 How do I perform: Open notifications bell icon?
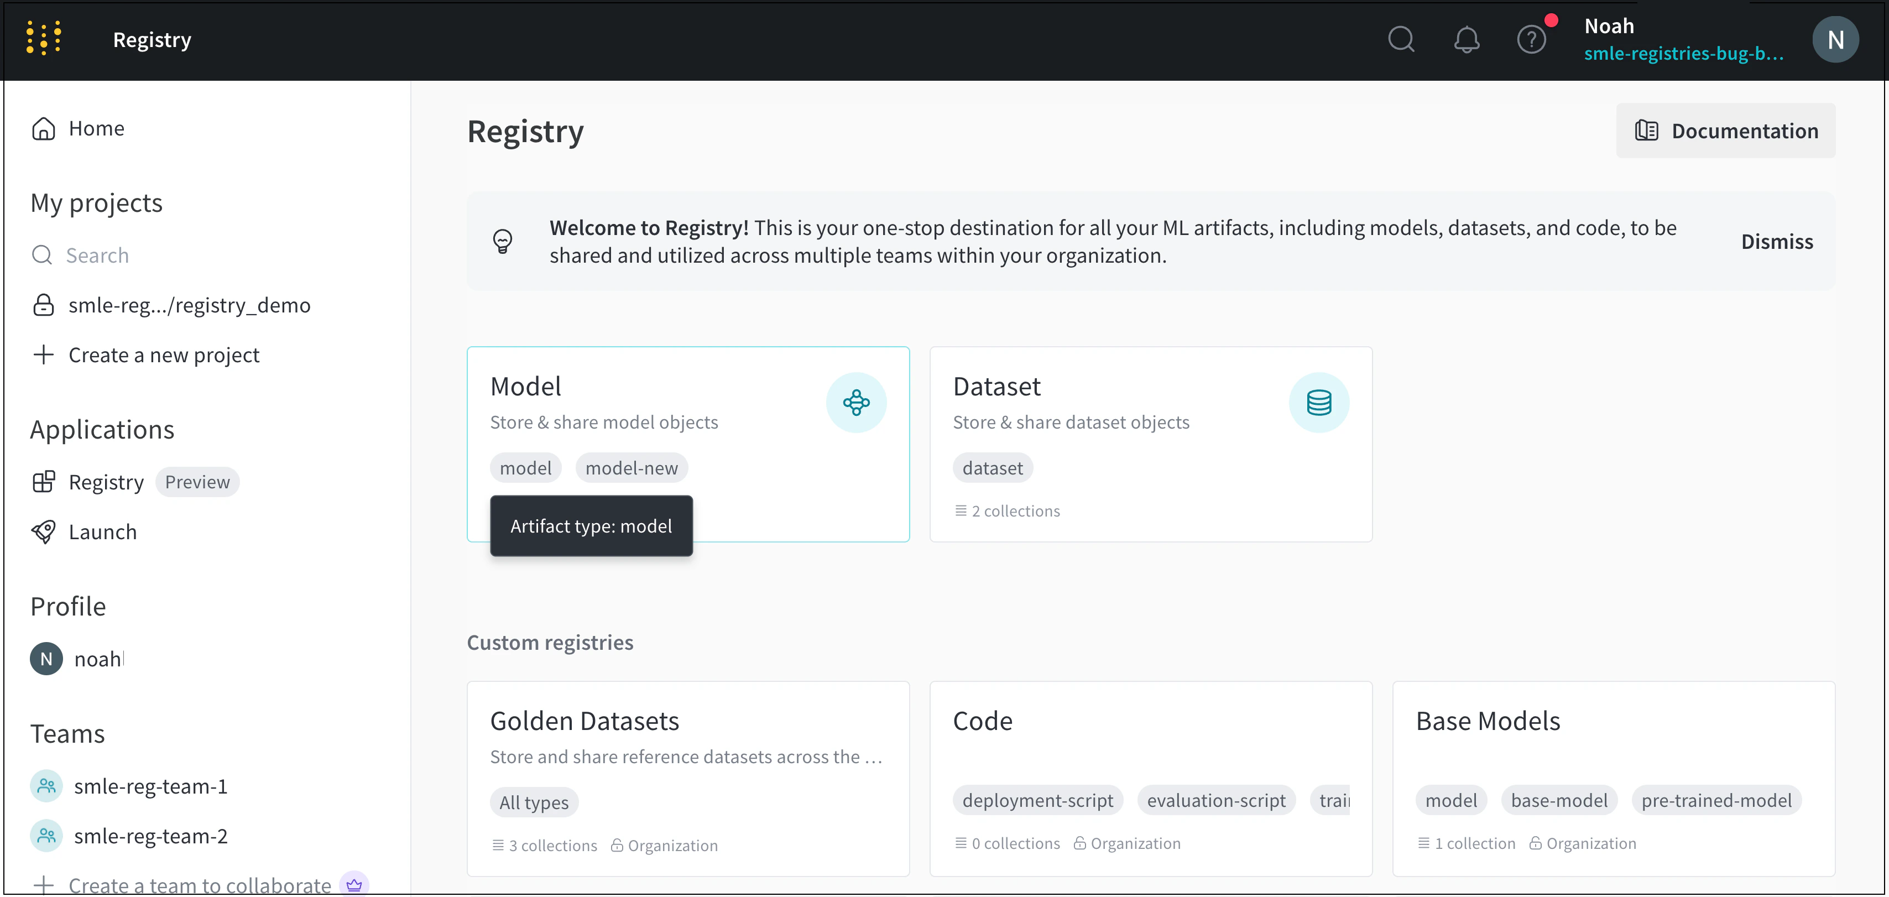(1466, 40)
